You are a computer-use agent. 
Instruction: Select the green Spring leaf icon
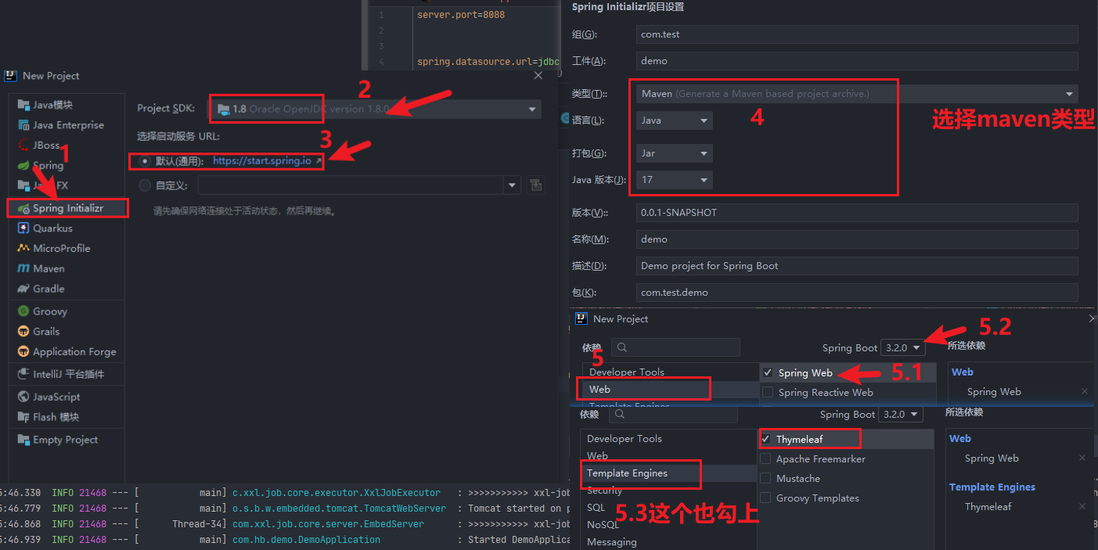click(23, 166)
